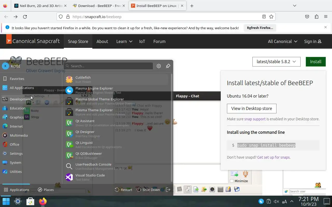The height and width of the screenshot is (207, 332).
Task: Save page to Pocket
Action: 307,17
